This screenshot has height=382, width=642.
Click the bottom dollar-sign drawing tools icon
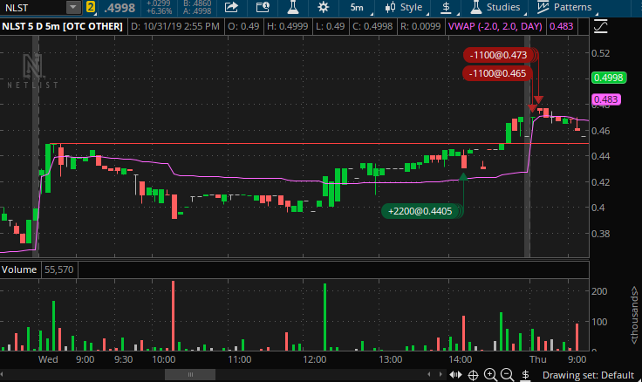526,375
